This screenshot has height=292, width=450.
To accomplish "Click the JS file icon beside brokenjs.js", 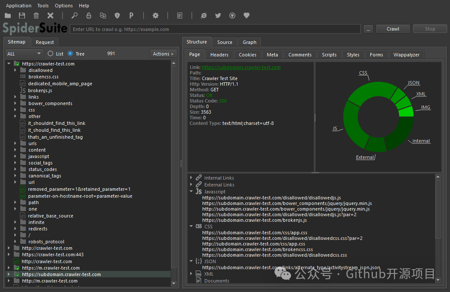I will point(23,90).
